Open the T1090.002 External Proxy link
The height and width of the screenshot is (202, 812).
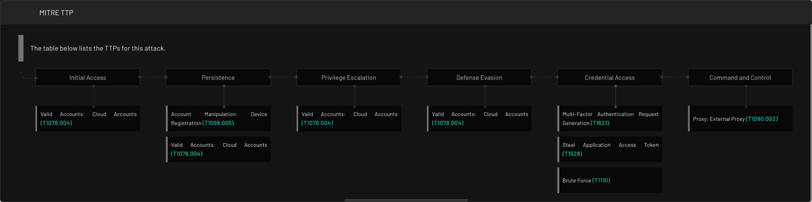(x=762, y=119)
